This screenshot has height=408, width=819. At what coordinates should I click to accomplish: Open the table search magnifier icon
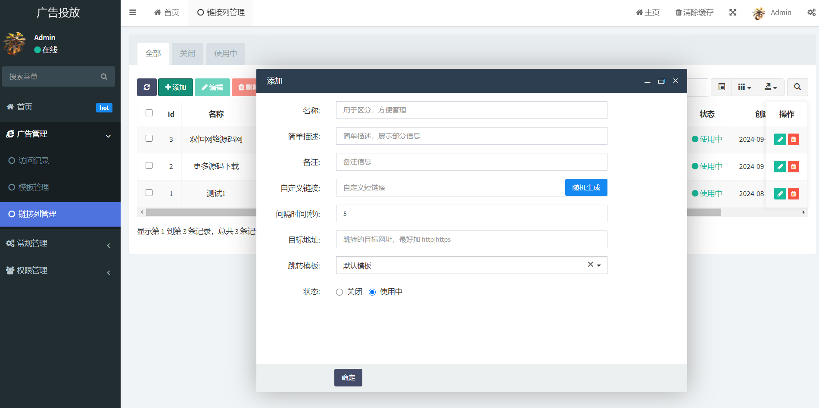coord(797,87)
